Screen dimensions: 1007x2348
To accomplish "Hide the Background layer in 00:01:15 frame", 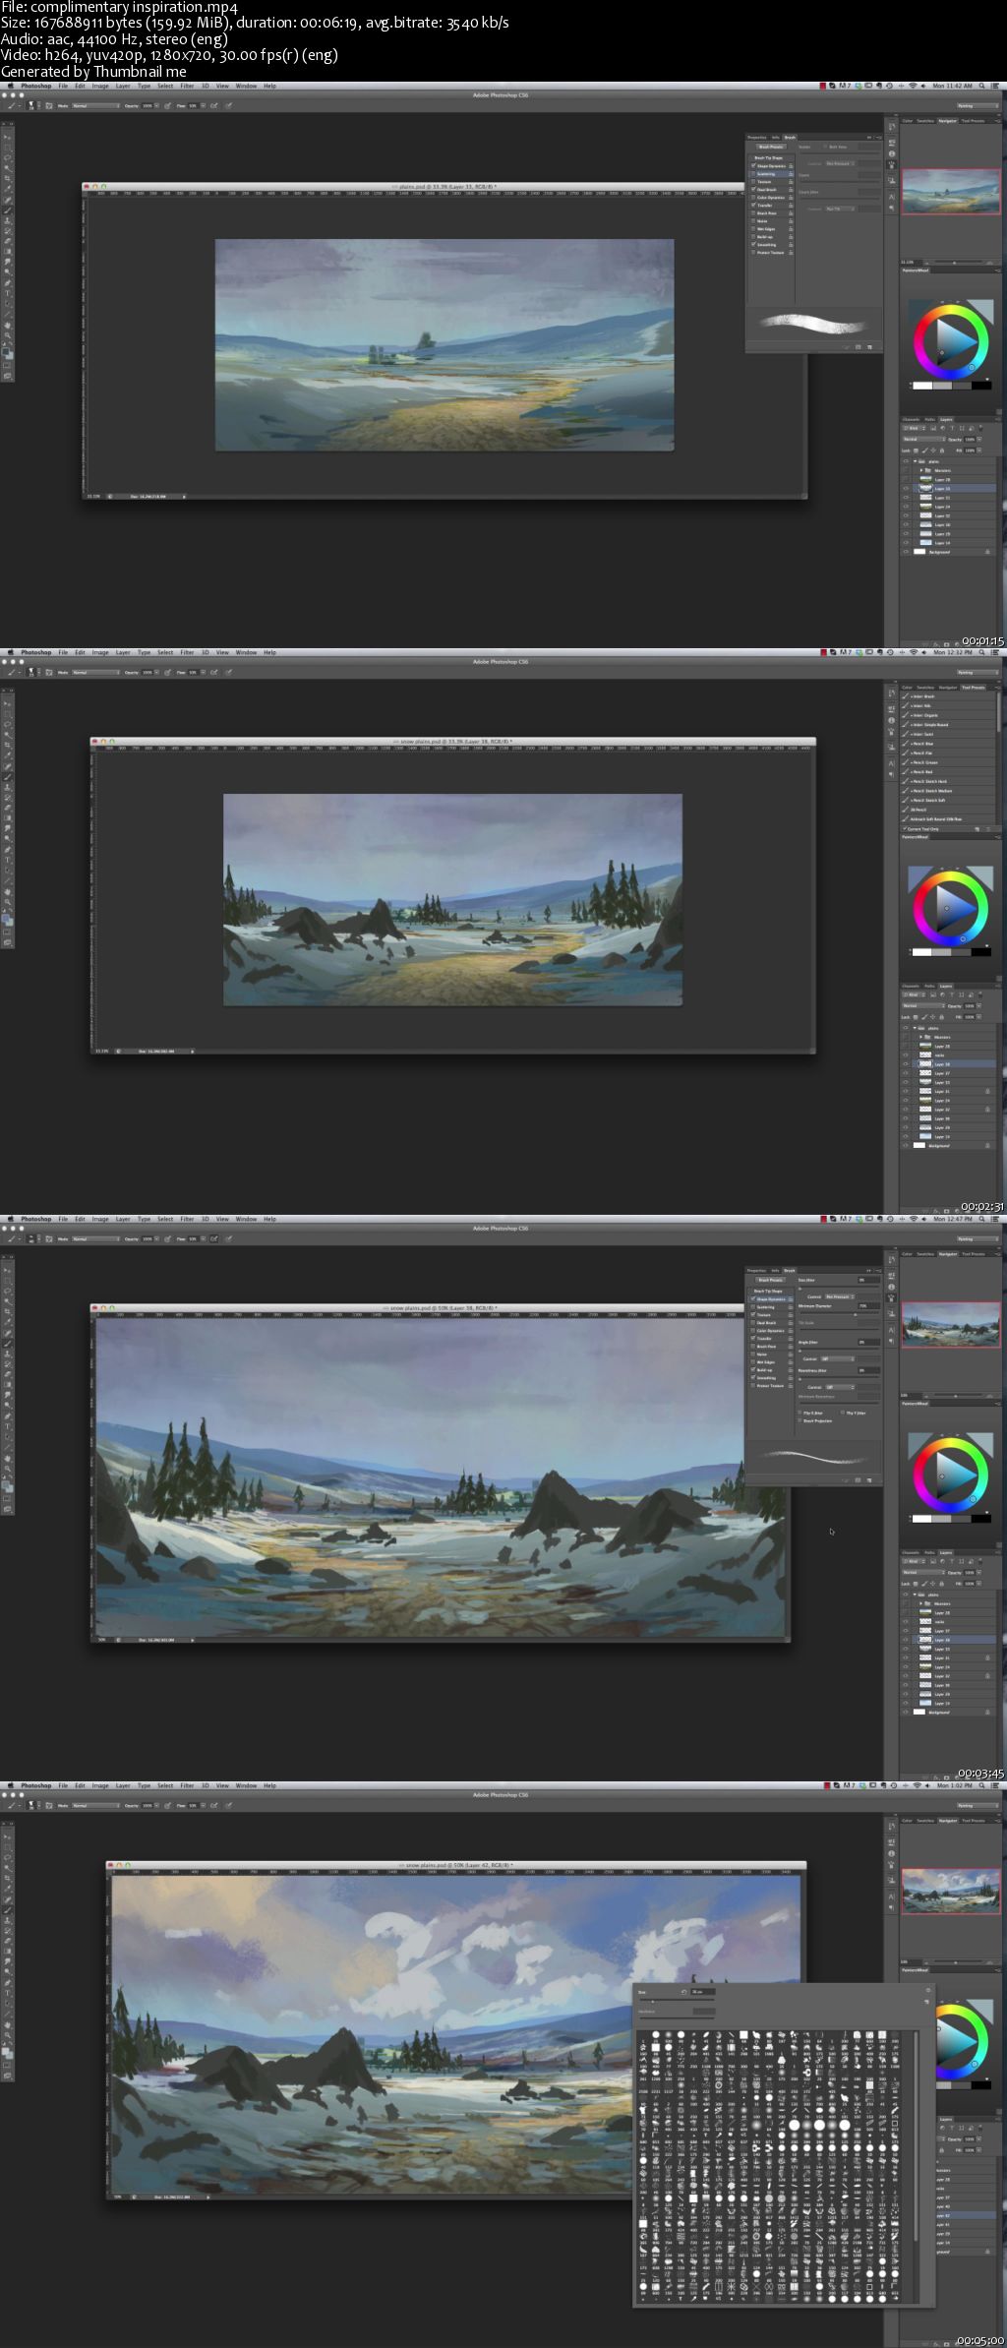I will (906, 552).
